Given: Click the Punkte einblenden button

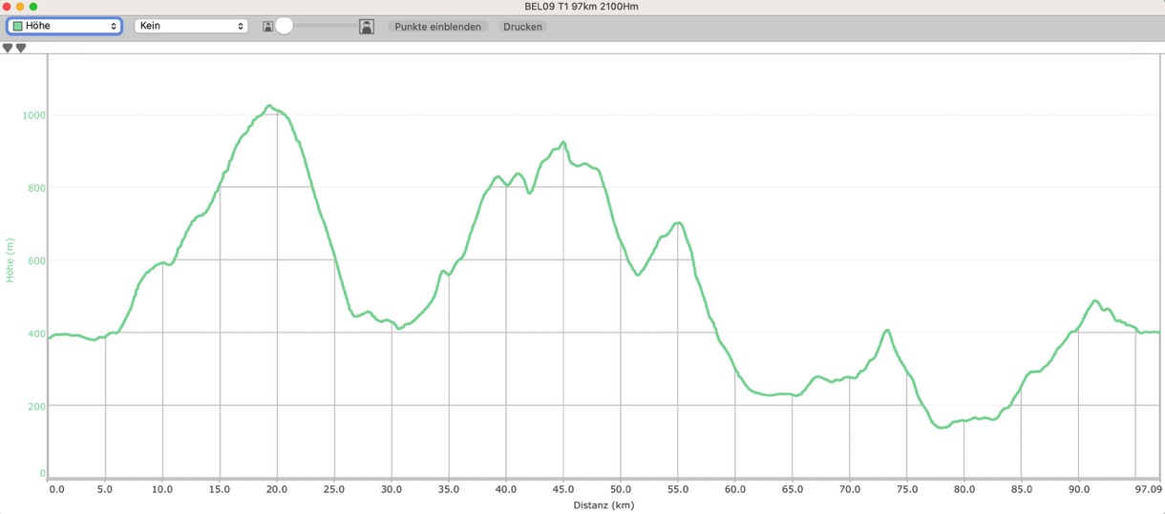Looking at the screenshot, I should click(438, 27).
